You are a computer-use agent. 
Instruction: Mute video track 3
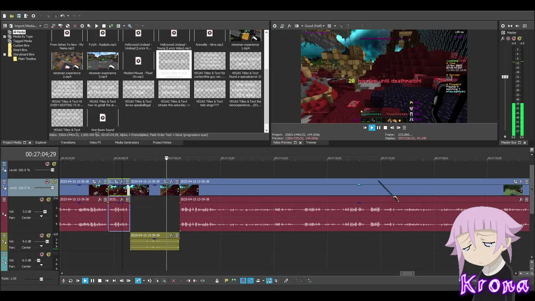47,182
